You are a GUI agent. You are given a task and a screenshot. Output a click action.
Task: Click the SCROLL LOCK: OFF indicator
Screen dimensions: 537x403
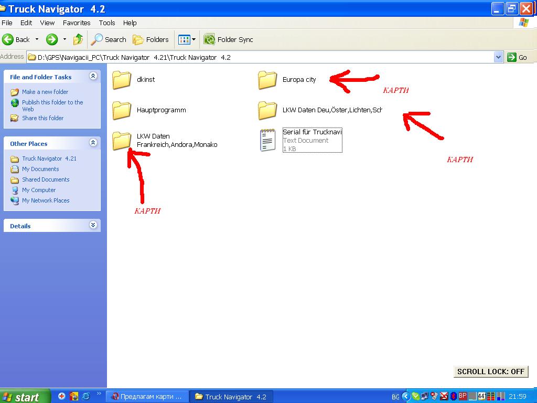tap(491, 372)
